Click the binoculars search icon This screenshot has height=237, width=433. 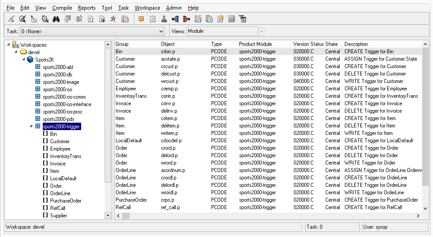56,19
